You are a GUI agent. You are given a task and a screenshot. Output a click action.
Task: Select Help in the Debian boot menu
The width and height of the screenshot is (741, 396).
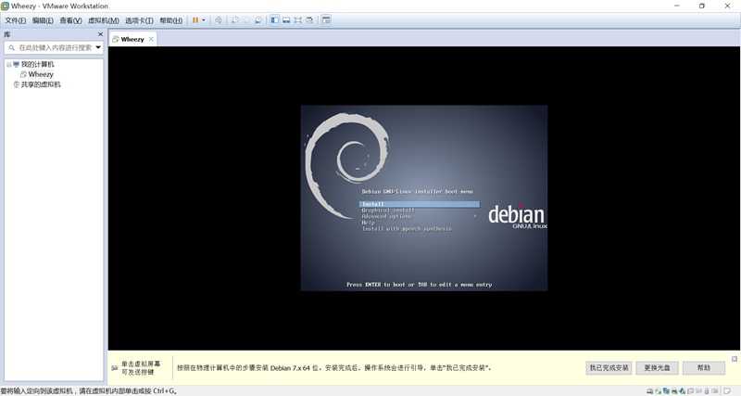click(x=368, y=223)
